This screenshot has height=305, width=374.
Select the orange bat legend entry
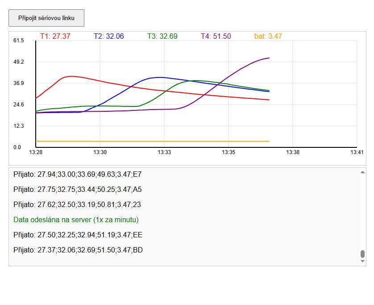coord(268,37)
